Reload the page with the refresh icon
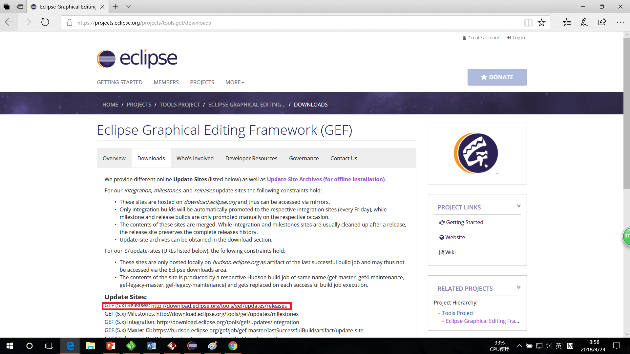This screenshot has width=630, height=354. coord(45,22)
